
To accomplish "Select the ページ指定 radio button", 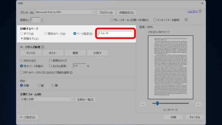I will tap(75, 34).
